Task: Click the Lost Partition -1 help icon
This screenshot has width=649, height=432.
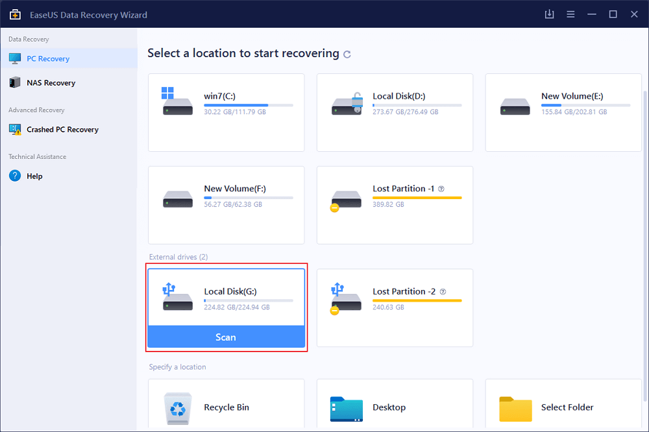Action: pos(441,189)
